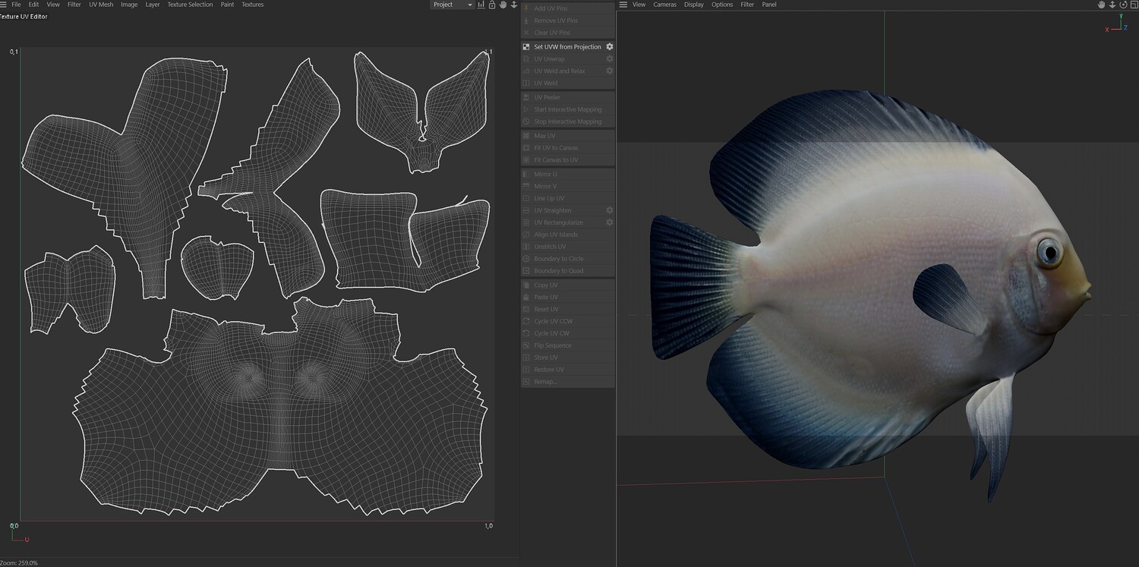The height and width of the screenshot is (567, 1139).
Task: Open the Edit menu
Action: [34, 5]
